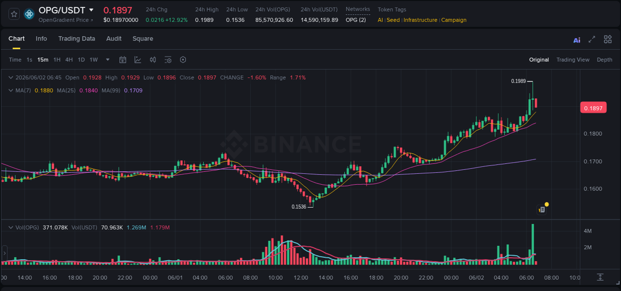Open the Trading Data tab
Screen dimensions: 621x291
[77, 39]
